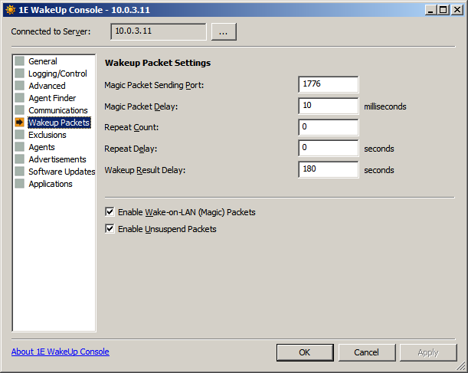The image size is (468, 373).
Task: Click the icon next to Exclusions
Action: [20, 135]
